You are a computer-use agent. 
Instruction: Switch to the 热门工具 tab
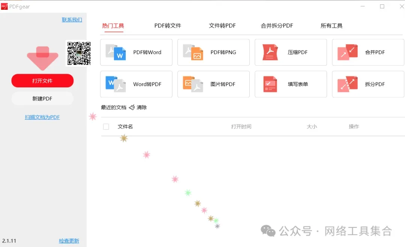pyautogui.click(x=113, y=26)
